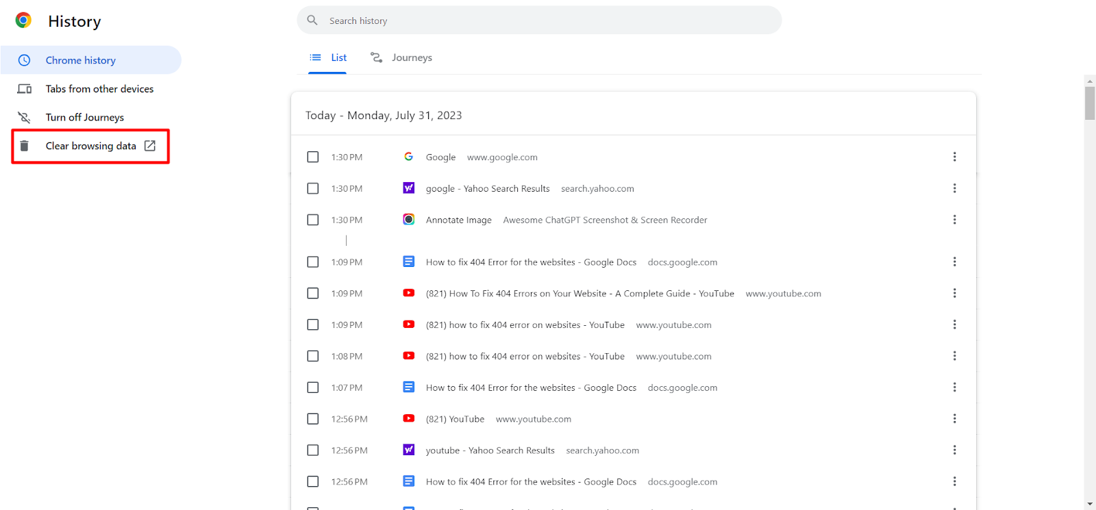Click Yahoo favicon in the youtube search results row

(409, 450)
